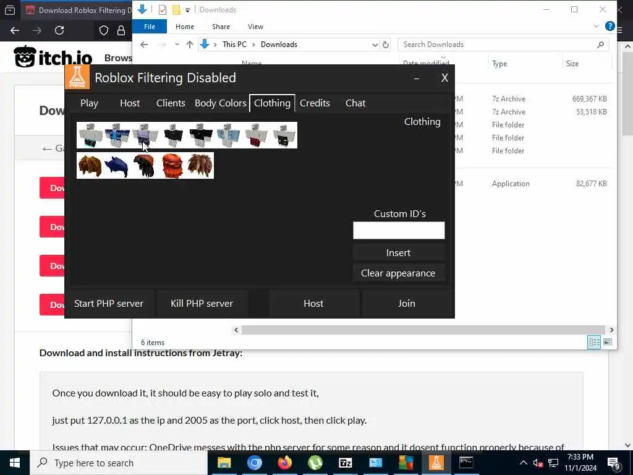This screenshot has width=633, height=475.
Task: Expand the address bar history dropdown
Action: click(375, 45)
